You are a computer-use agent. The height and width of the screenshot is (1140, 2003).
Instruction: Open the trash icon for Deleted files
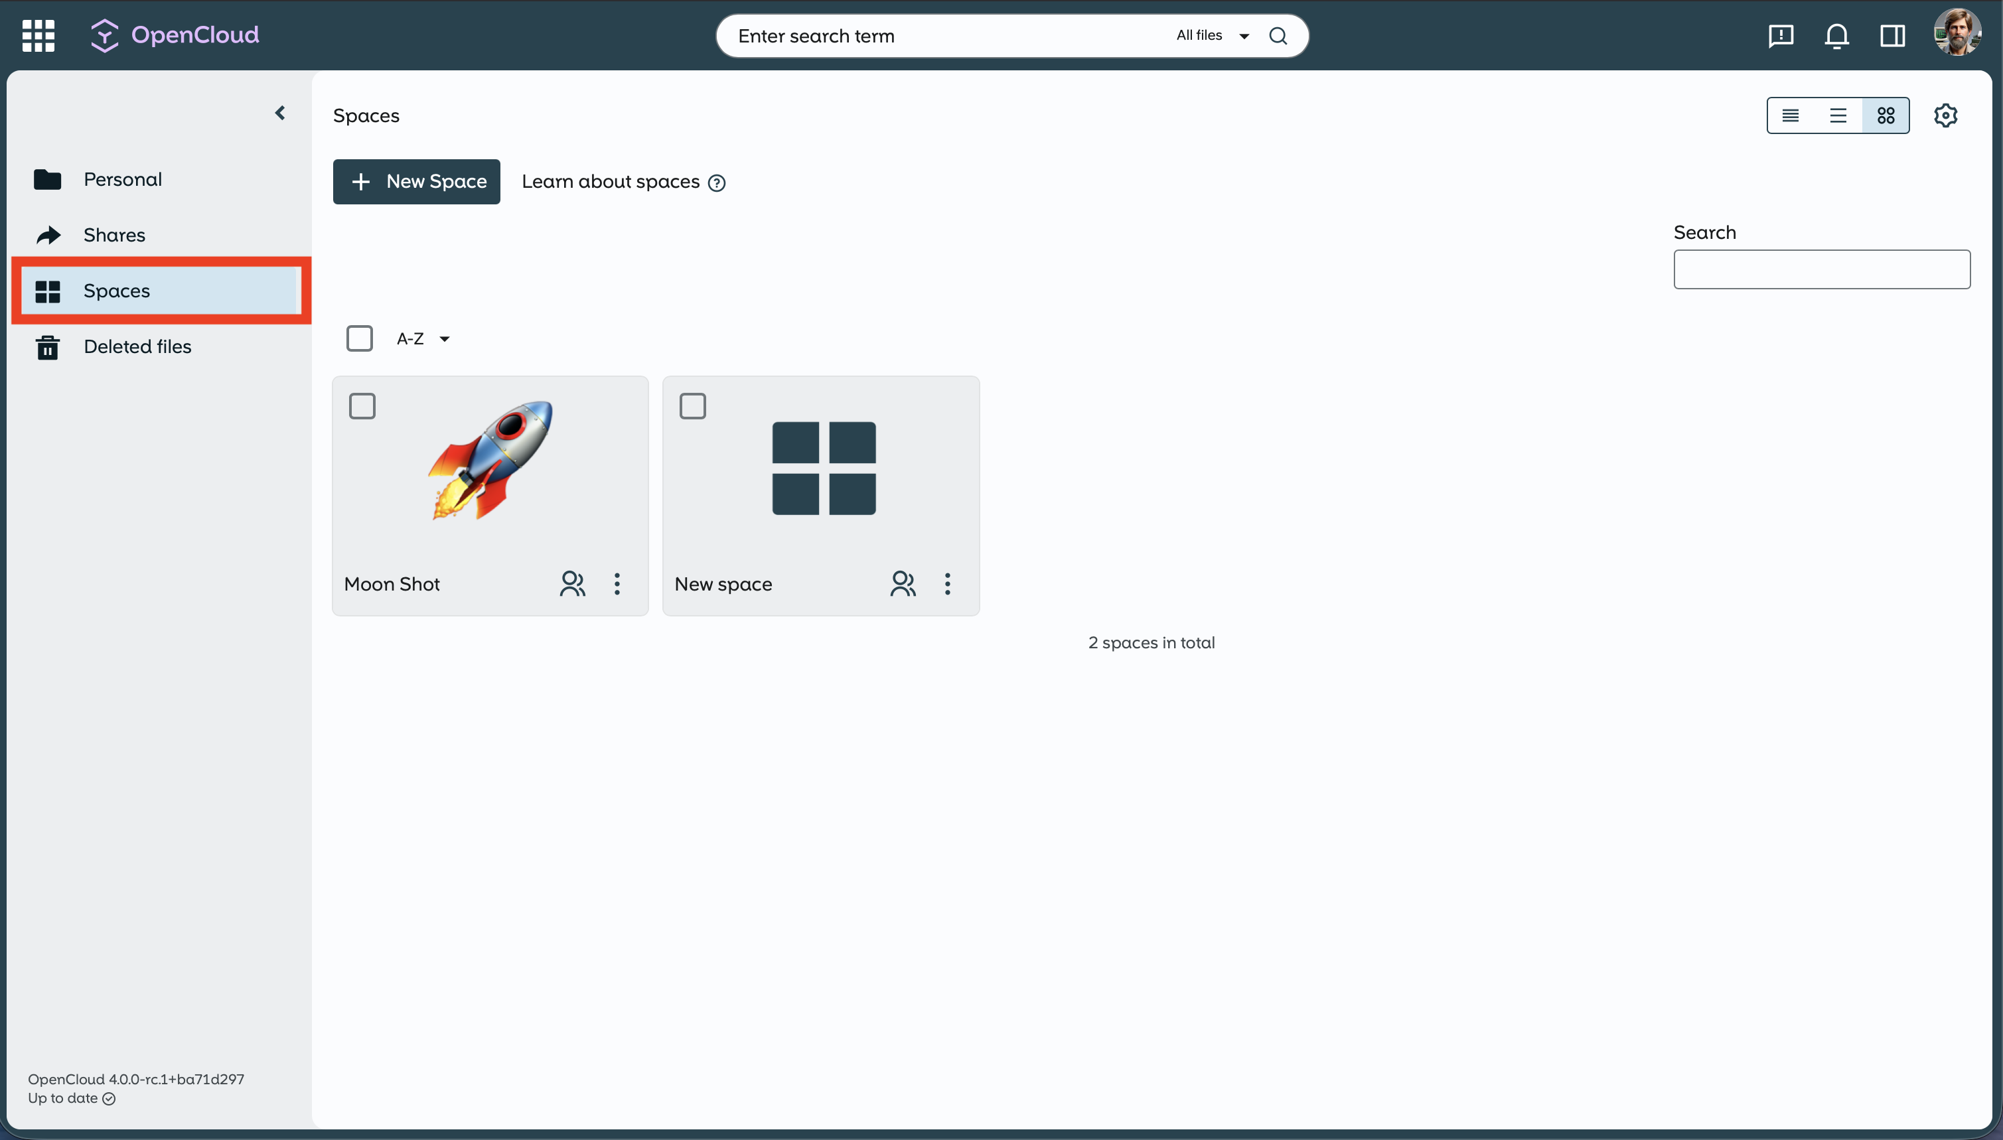[48, 346]
